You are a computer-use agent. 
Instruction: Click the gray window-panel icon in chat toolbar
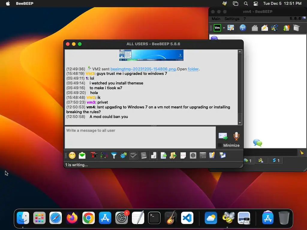point(203,155)
